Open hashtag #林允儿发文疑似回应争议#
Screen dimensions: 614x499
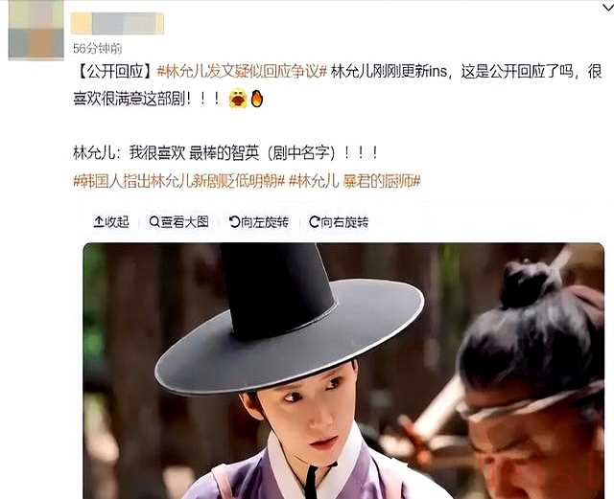[x=242, y=72]
